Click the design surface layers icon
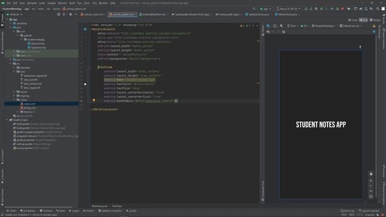Image resolution: width=386 pixels, height=217 pixels. (x=268, y=26)
